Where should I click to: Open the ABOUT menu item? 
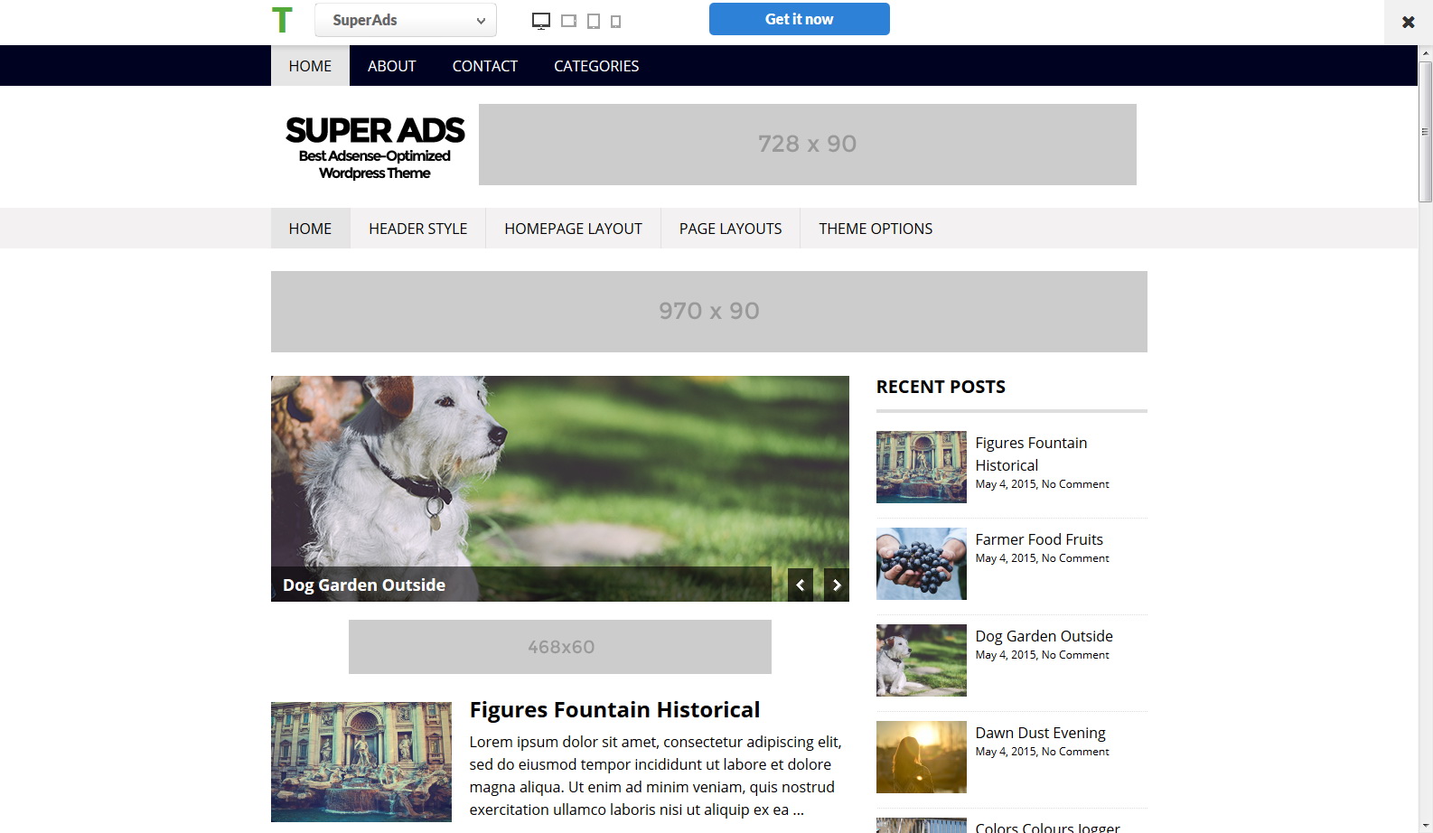point(392,66)
